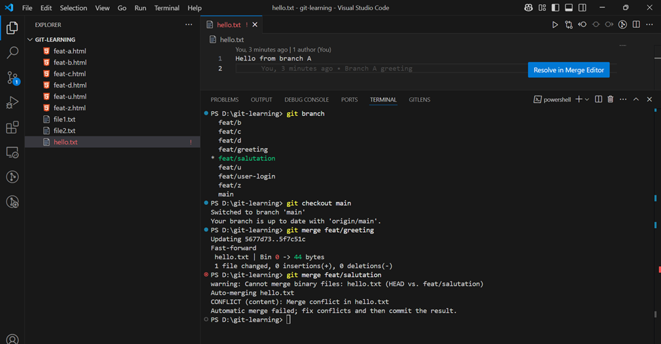Collapse the GIT-LEARNING folder tree
Screen dimensions: 661x344
[x=30, y=39]
